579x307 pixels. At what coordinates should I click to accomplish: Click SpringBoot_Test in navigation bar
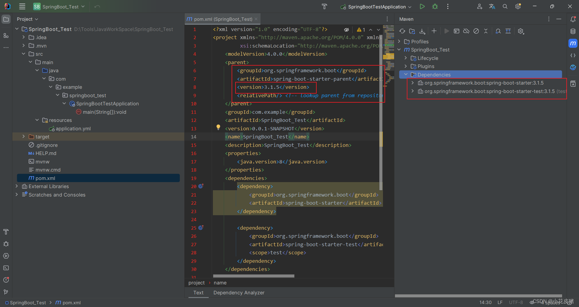coord(26,302)
